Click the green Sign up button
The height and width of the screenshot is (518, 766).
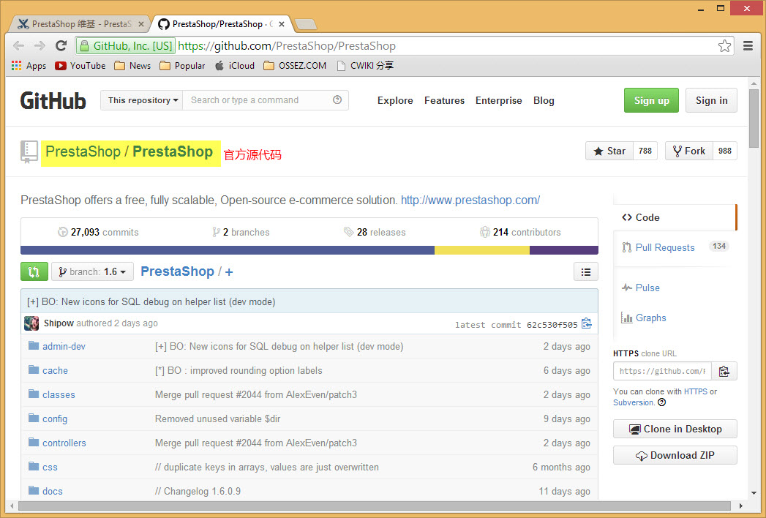(651, 100)
